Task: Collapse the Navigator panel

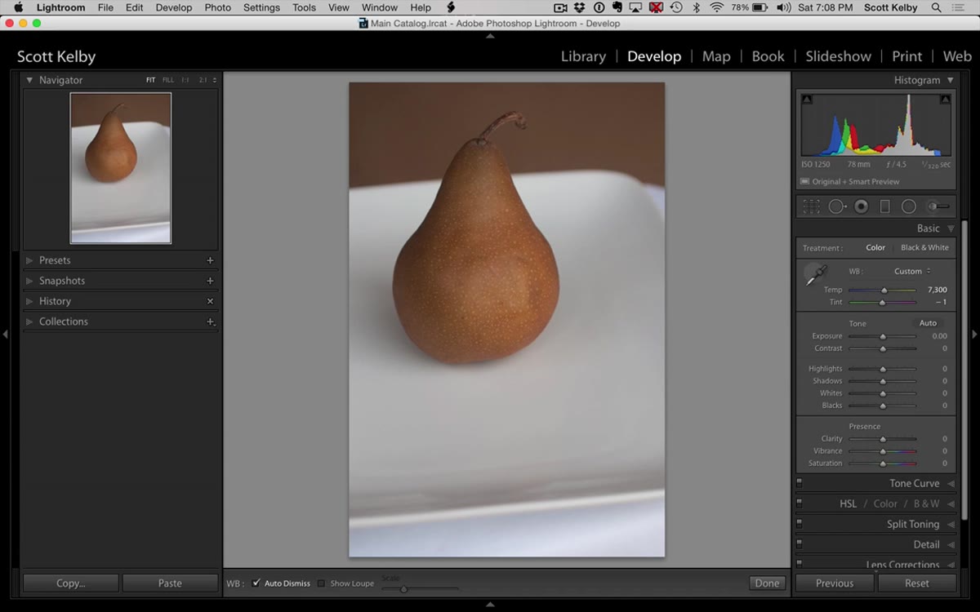Action: [29, 80]
